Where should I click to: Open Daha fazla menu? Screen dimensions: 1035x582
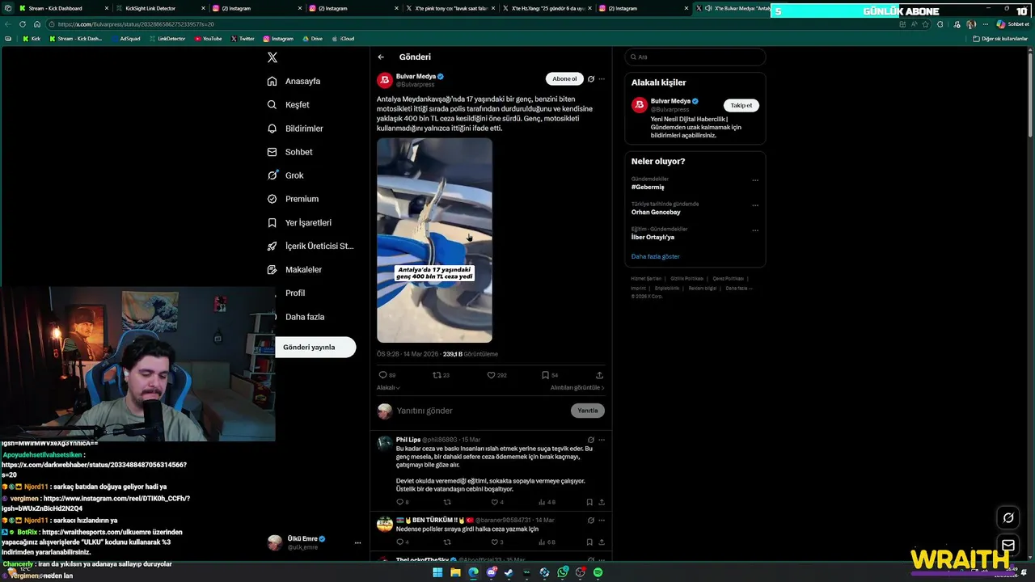click(x=301, y=317)
